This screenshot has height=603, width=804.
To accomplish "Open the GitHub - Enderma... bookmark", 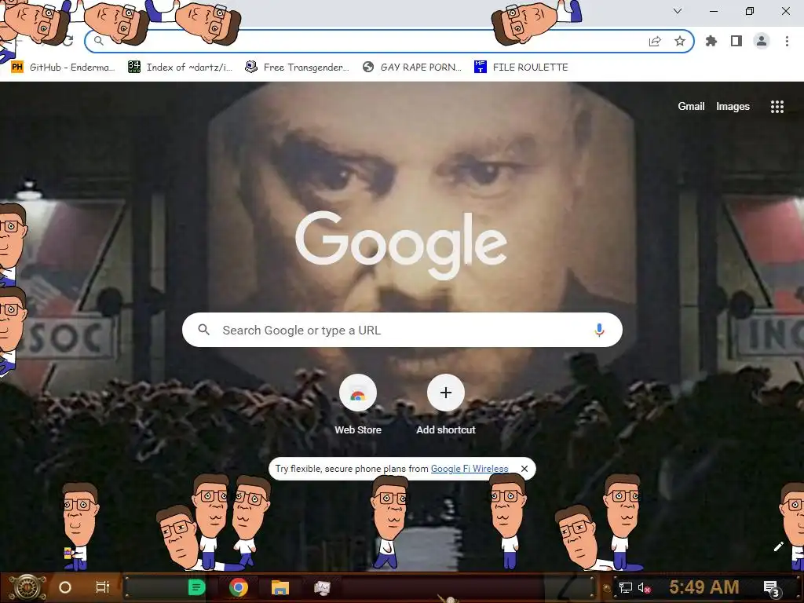I will (63, 68).
